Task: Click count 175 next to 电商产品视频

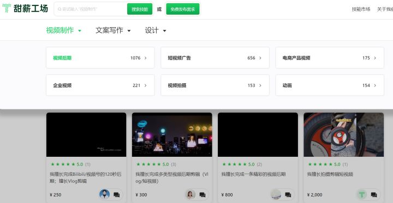Action: pyautogui.click(x=366, y=58)
